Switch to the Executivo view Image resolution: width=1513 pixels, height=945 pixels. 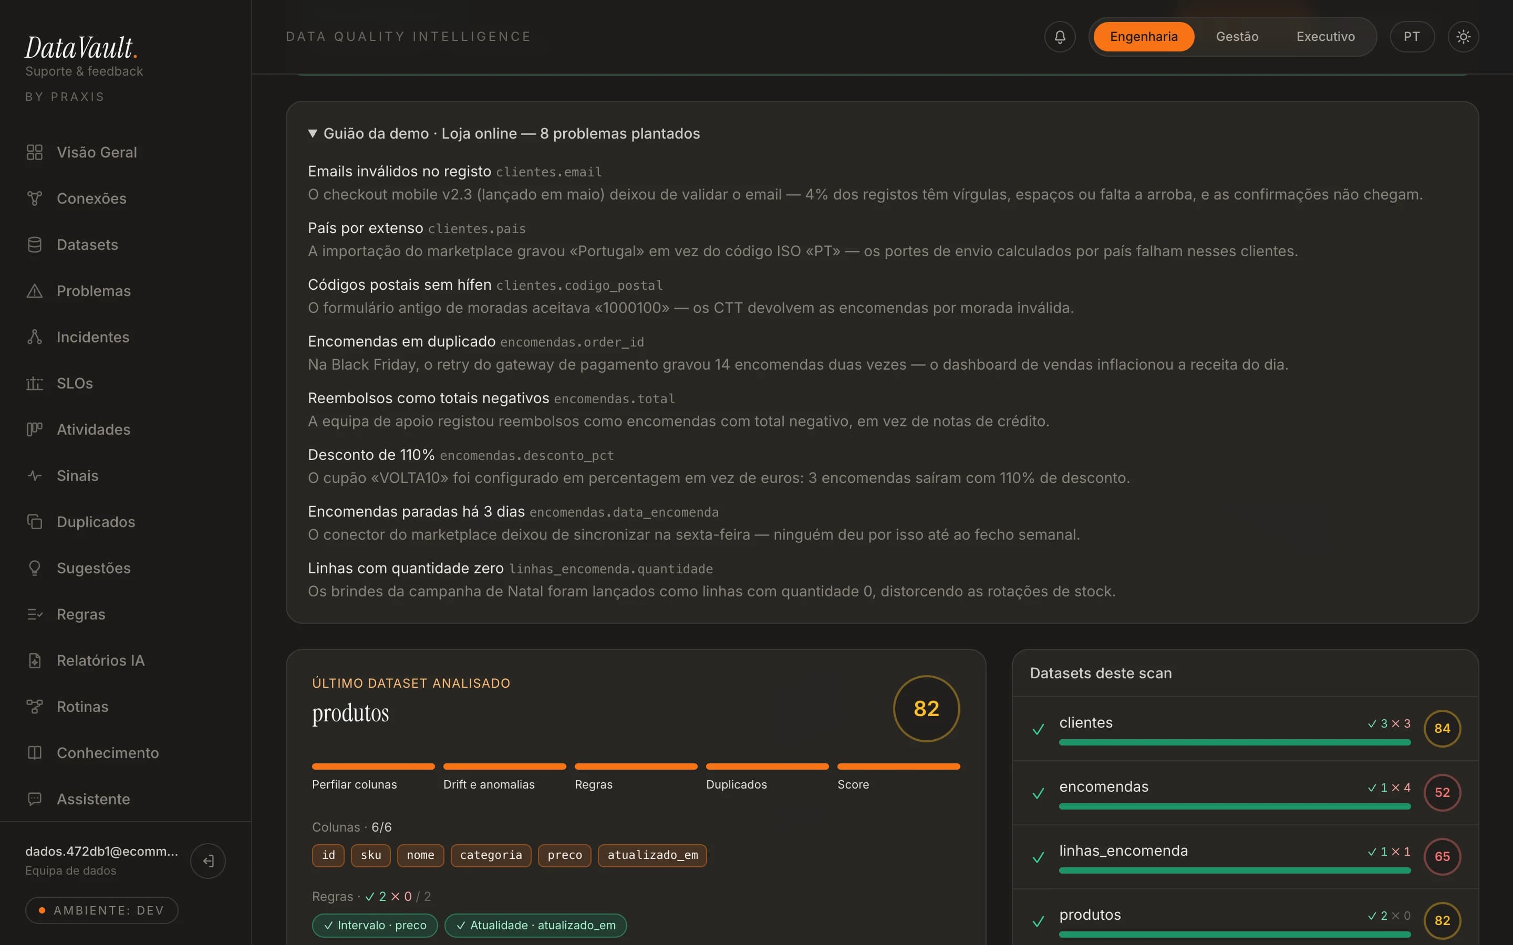click(1325, 37)
